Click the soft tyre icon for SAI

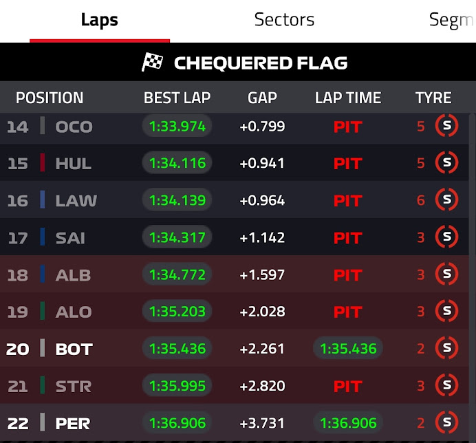pos(446,238)
